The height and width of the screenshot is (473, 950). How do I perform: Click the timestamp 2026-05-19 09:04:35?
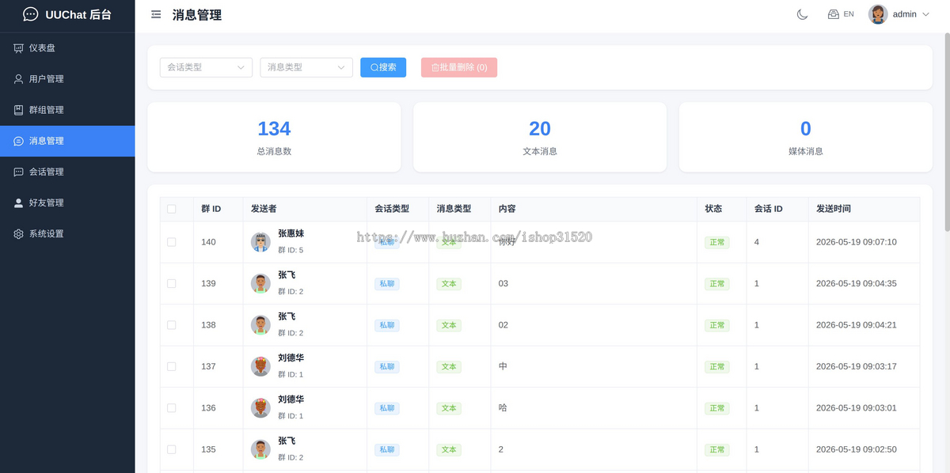(x=857, y=283)
